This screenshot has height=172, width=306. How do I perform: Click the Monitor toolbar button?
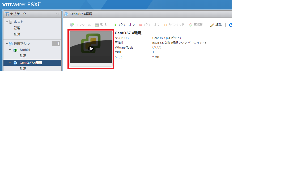(101, 25)
